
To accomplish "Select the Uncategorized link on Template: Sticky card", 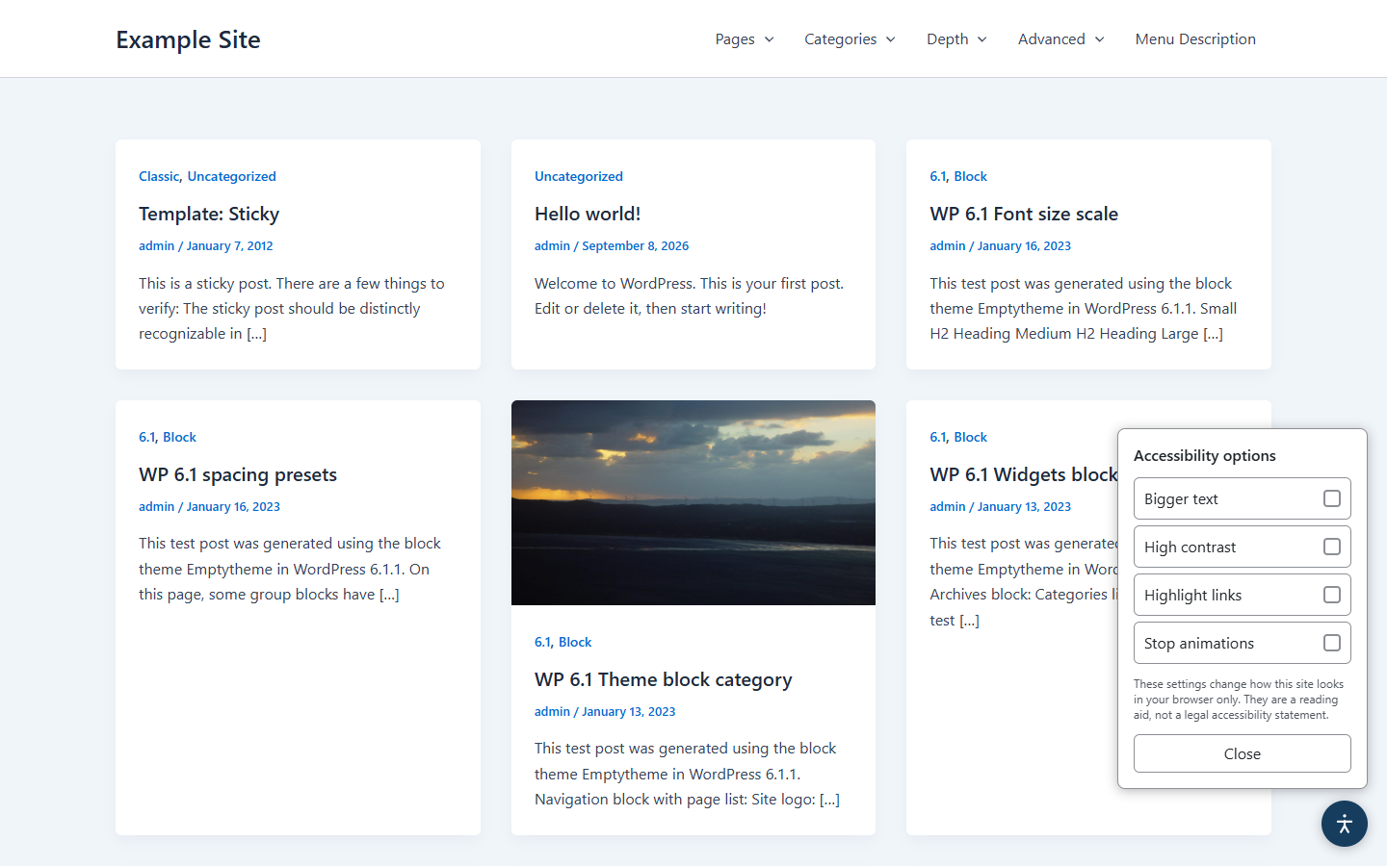I will [232, 176].
